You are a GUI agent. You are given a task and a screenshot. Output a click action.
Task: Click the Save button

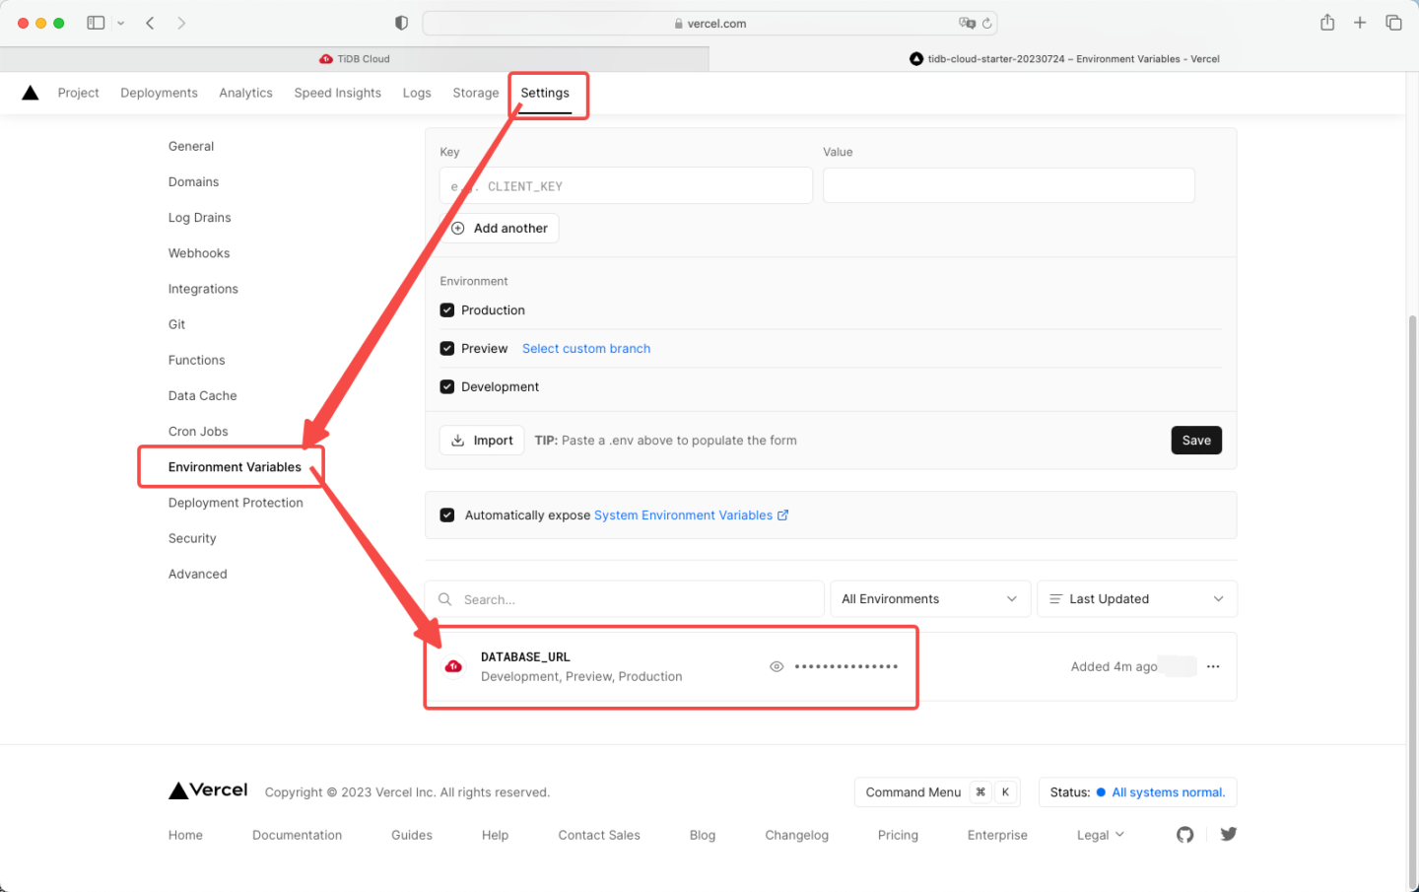1196,441
